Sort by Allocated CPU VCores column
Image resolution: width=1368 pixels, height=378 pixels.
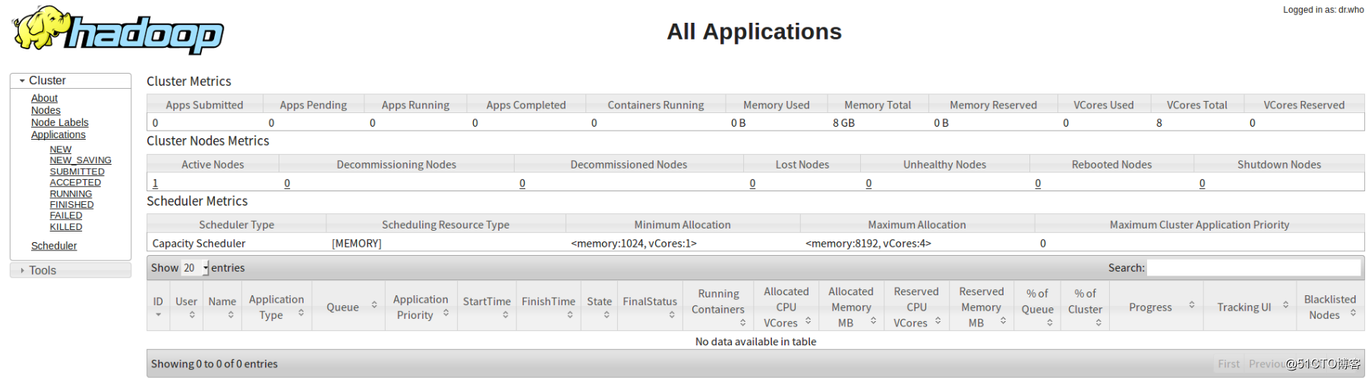786,307
